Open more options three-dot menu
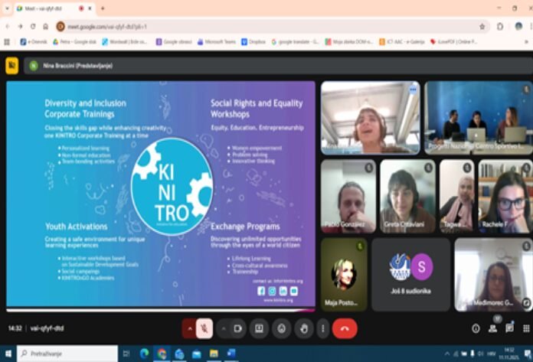Viewport: 533px width, 362px height. (322, 328)
